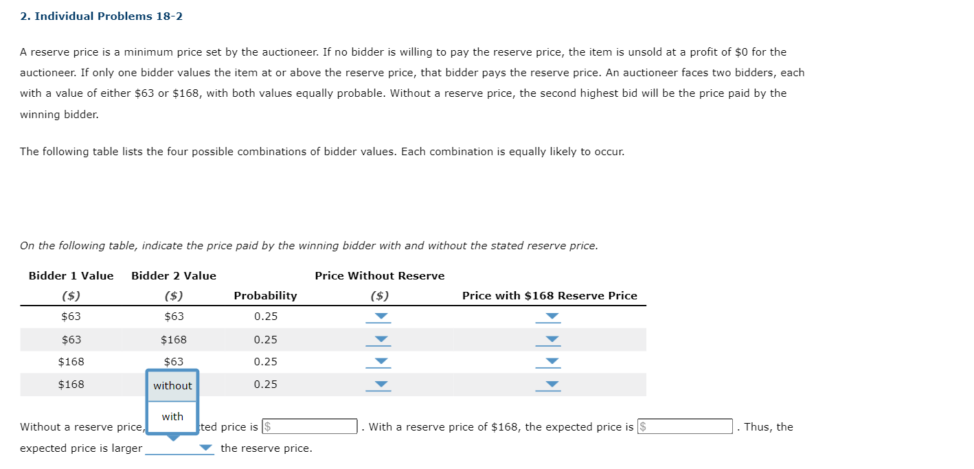Open reserve price dropdown in $63/$63 row
Screen dimensions: 974x469
pos(547,317)
